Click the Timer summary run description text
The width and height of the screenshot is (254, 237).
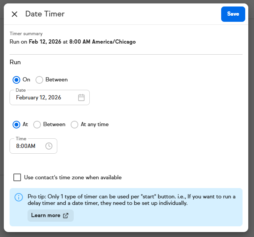point(73,42)
